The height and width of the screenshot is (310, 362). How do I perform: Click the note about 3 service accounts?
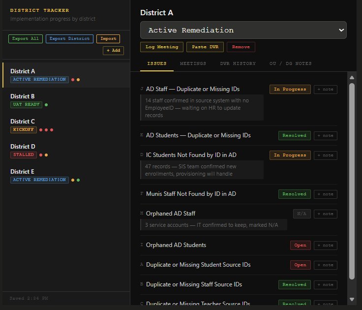coord(213,225)
